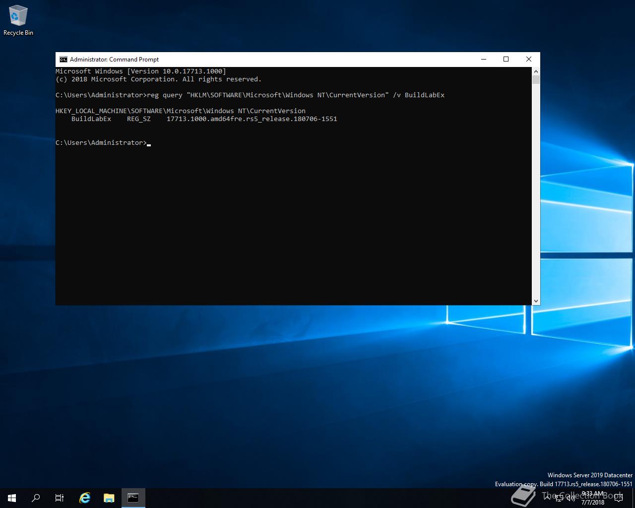This screenshot has height=508, width=635.
Task: Click the taskbar clock showing 7/7/2018
Action: 593,498
